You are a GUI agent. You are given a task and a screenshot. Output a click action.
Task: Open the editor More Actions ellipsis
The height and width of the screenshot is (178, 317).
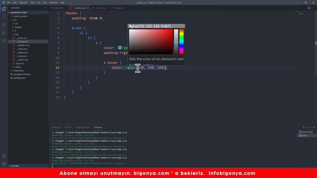pyautogui.click(x=314, y=8)
